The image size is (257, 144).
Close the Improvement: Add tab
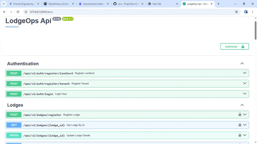pos(108,4)
